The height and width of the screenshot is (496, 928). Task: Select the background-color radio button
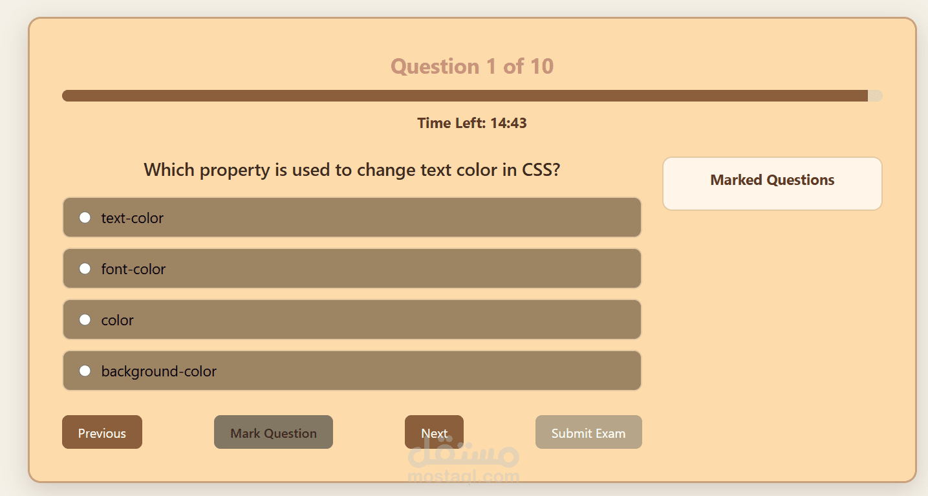pyautogui.click(x=85, y=371)
